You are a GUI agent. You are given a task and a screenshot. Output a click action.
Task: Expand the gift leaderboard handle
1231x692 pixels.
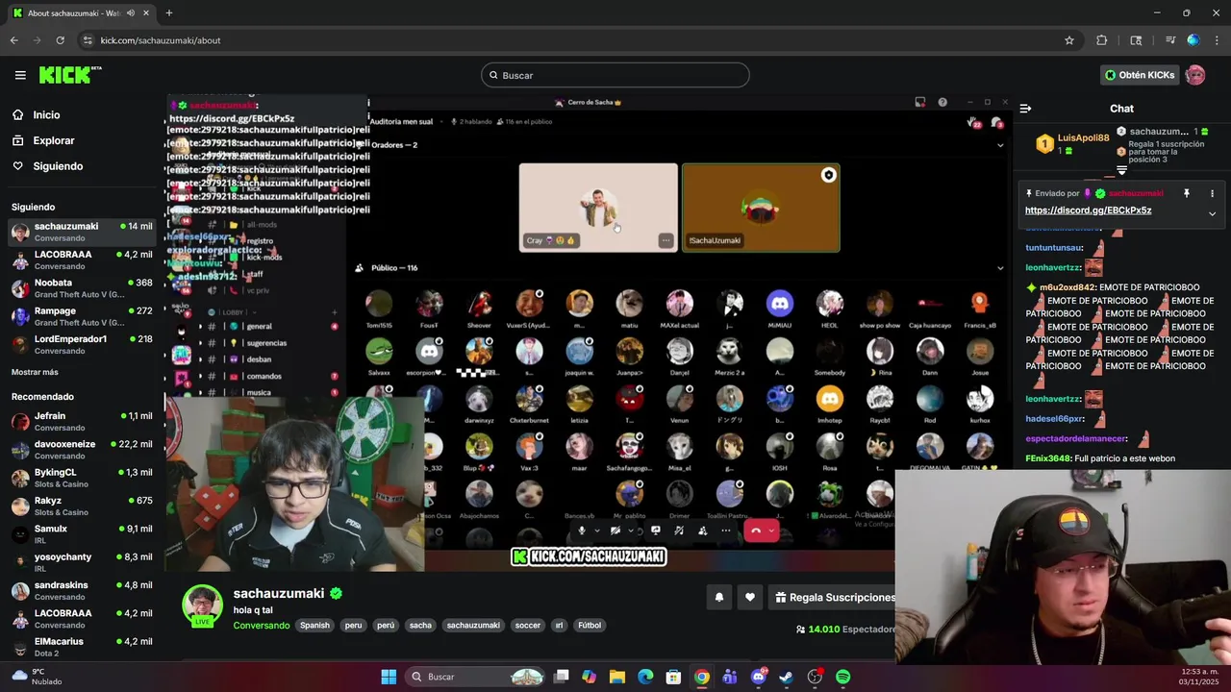(1121, 170)
